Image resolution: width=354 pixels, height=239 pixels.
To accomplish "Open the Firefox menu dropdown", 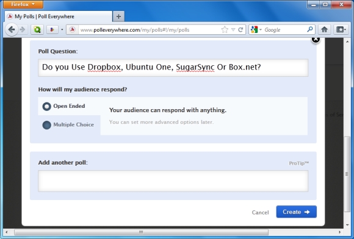I will pyautogui.click(x=23, y=4).
